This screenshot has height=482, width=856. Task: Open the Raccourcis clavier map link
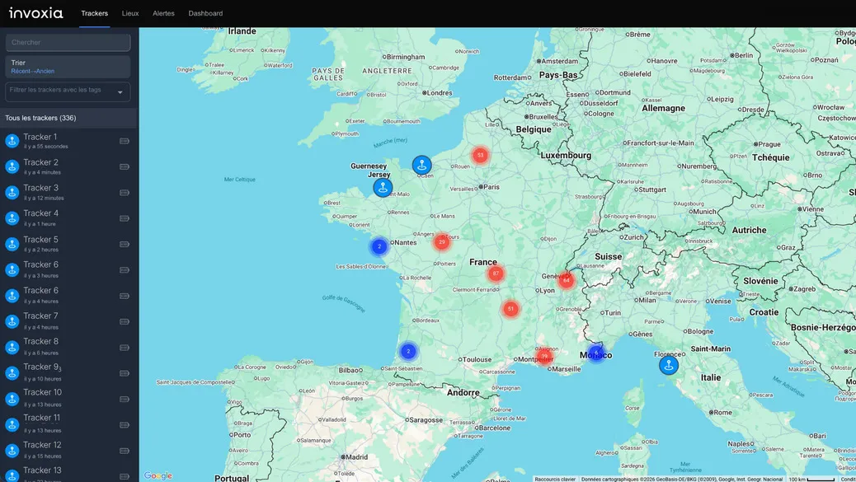coord(555,479)
